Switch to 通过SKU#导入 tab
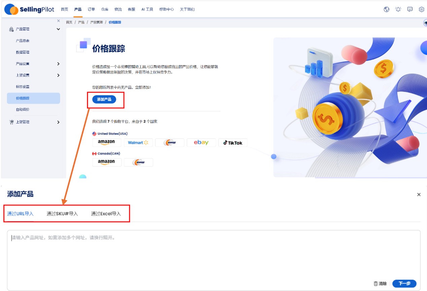Screen dimensions: 427x291 tap(62, 214)
